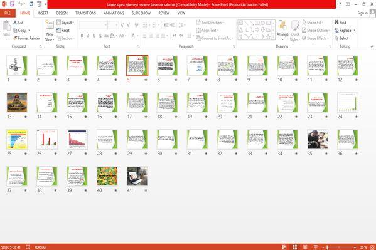Expand the Section dropdown
Viewport: 376px width, 250px height.
pos(66,38)
